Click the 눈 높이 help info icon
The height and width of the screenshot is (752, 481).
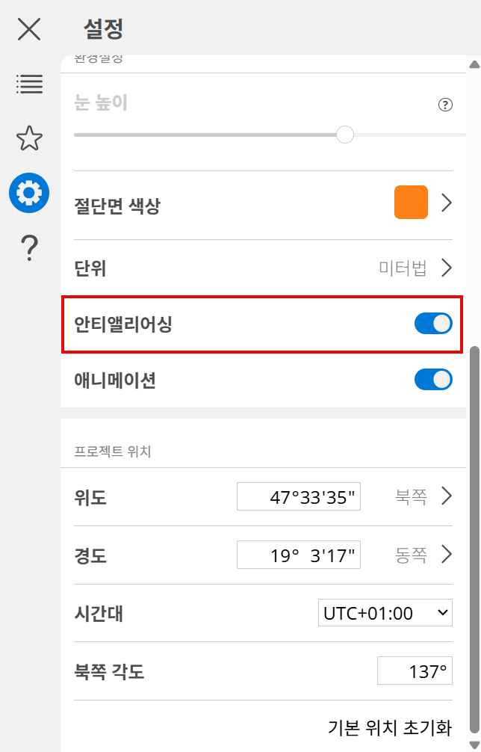tap(446, 105)
